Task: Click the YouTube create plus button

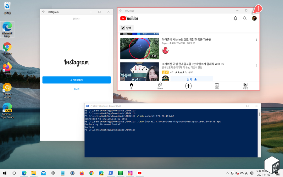Action: click(x=188, y=86)
